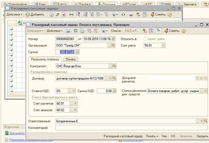Click the question mark help icon in order toolbar

[183, 31]
